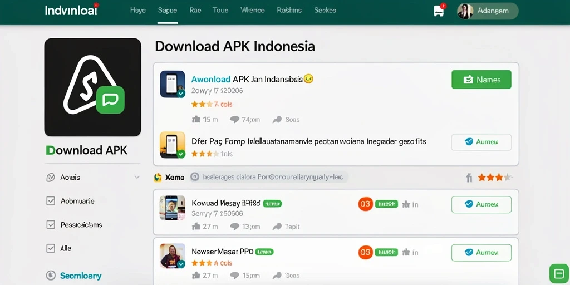Viewport: 570px width, 285px height.
Task: Open the green floating chat button
Action: 558,273
